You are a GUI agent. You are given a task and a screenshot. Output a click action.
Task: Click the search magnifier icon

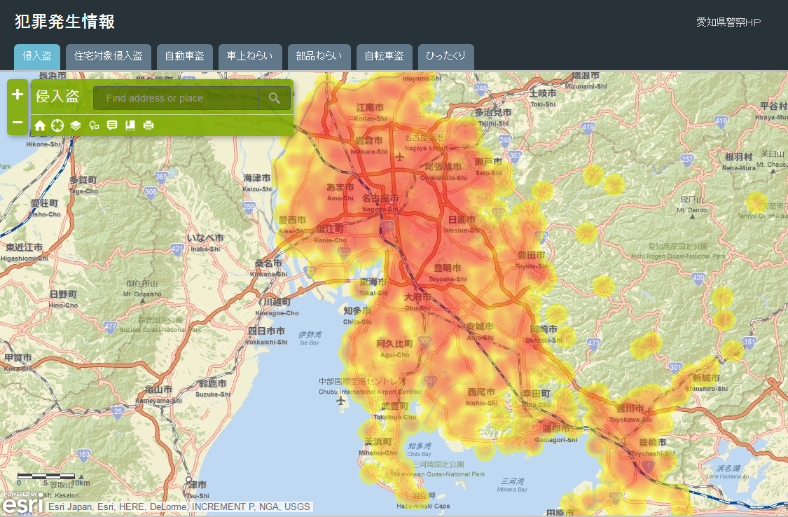click(x=274, y=97)
